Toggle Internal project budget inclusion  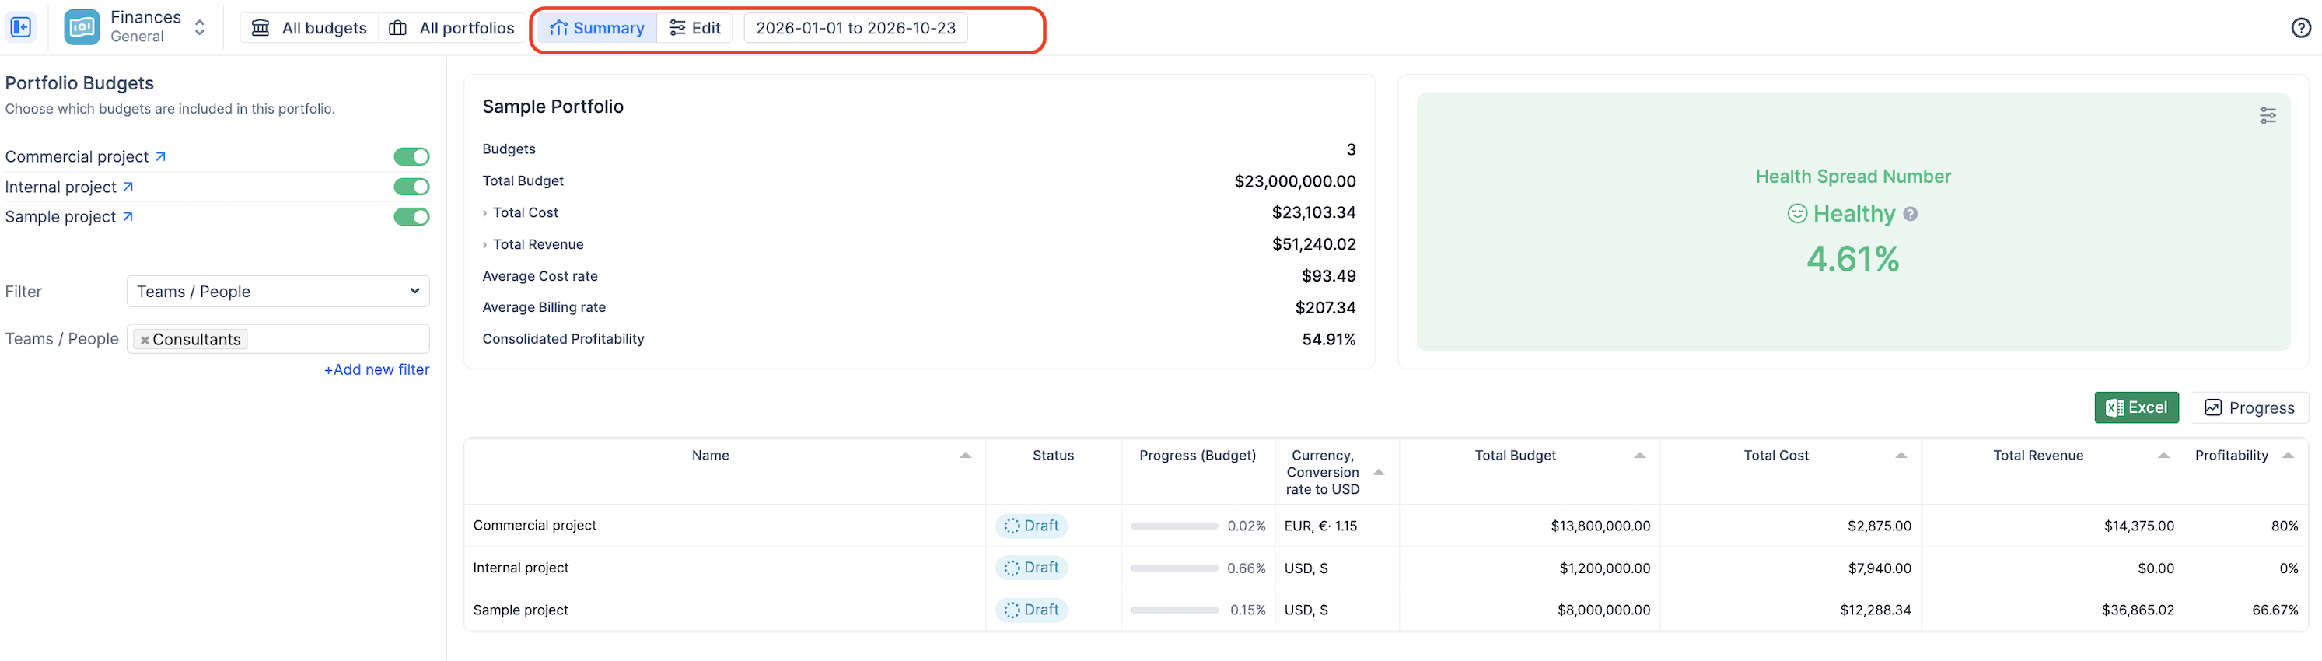[411, 187]
